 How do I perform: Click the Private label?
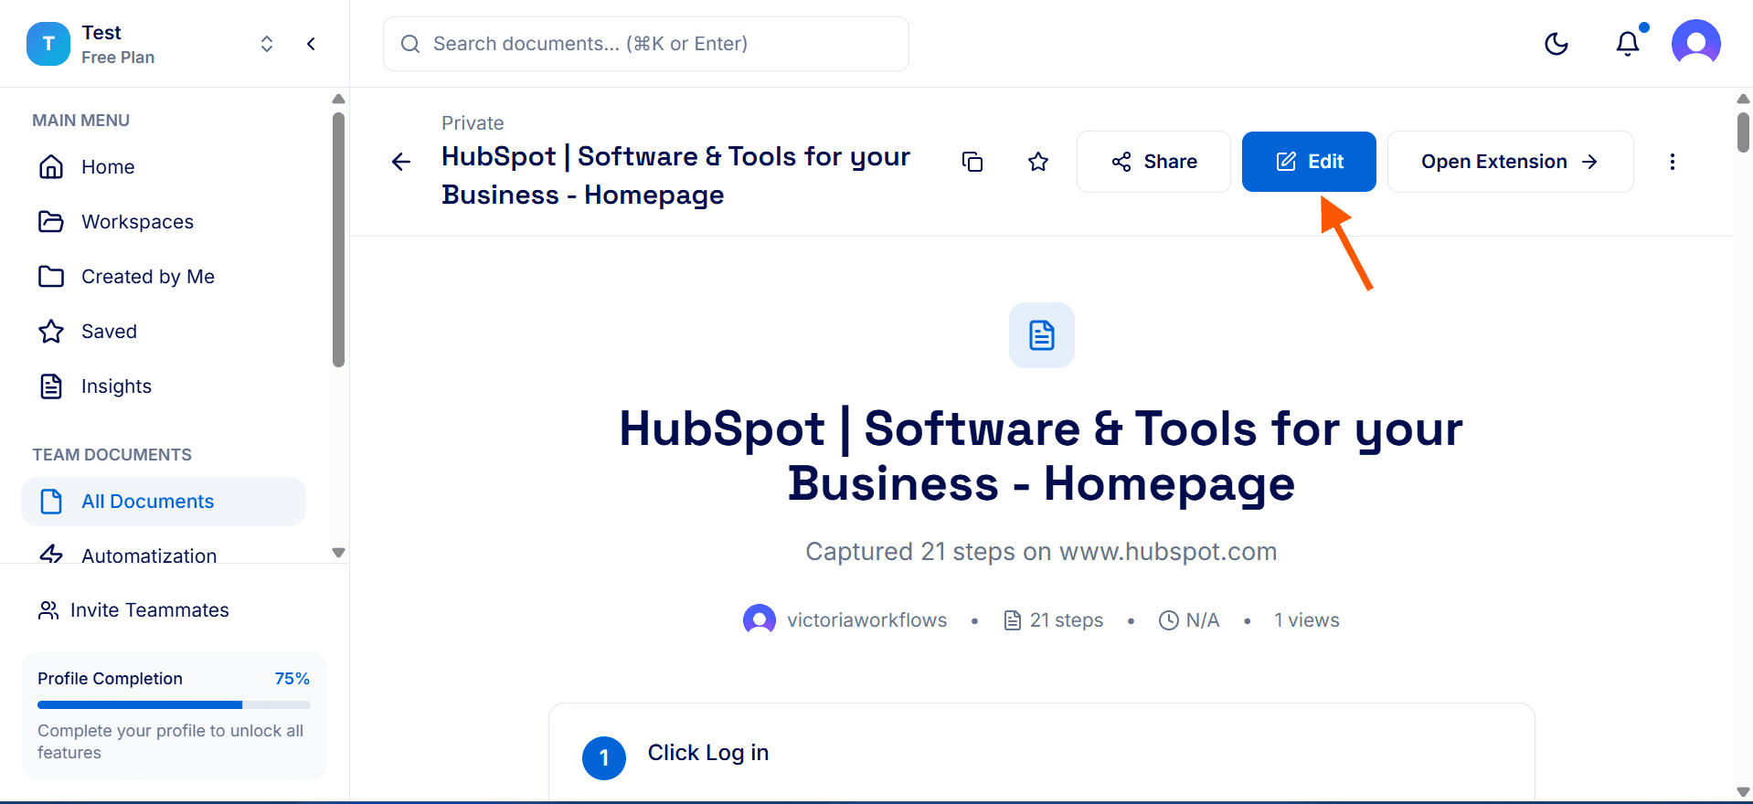473,123
